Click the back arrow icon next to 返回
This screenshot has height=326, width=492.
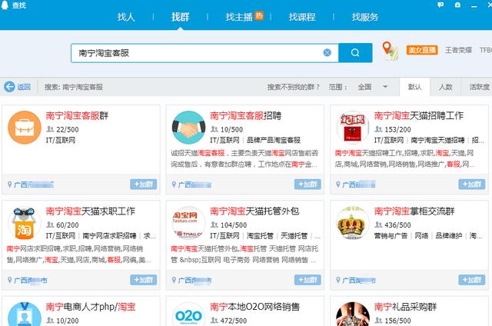(x=9, y=87)
